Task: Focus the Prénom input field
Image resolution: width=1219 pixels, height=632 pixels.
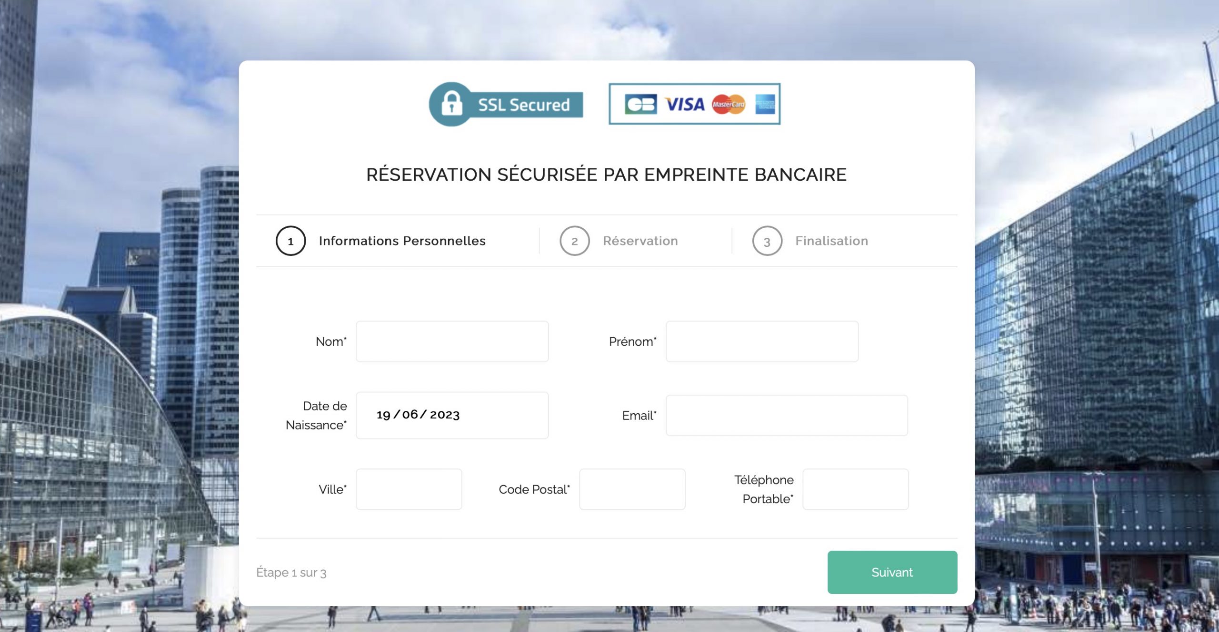Action: (x=762, y=341)
